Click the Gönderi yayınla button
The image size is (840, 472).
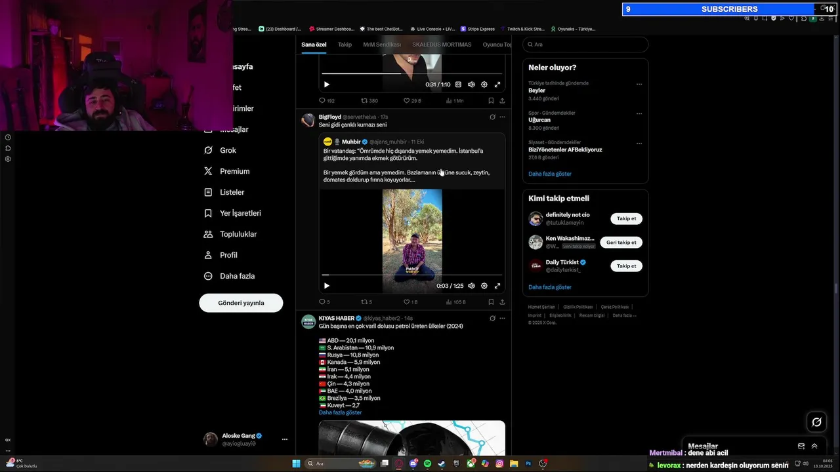pyautogui.click(x=241, y=303)
